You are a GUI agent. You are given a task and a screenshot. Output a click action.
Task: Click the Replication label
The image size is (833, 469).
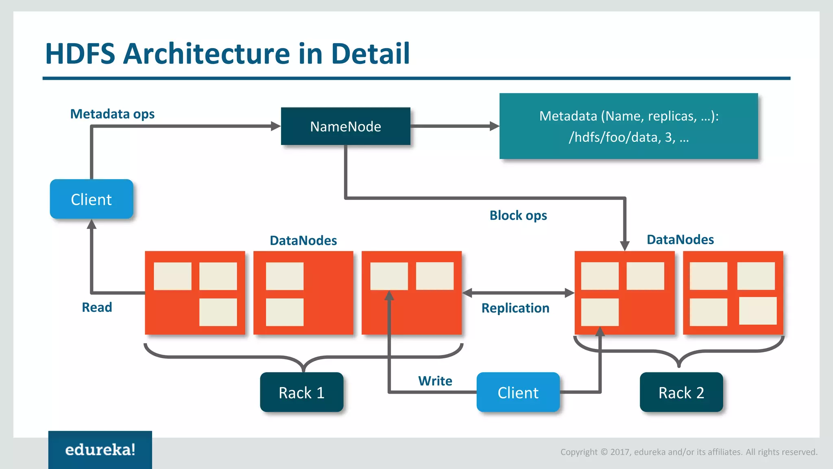click(515, 308)
